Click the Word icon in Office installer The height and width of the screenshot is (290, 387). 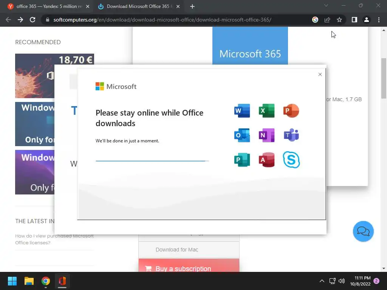pyautogui.click(x=242, y=111)
